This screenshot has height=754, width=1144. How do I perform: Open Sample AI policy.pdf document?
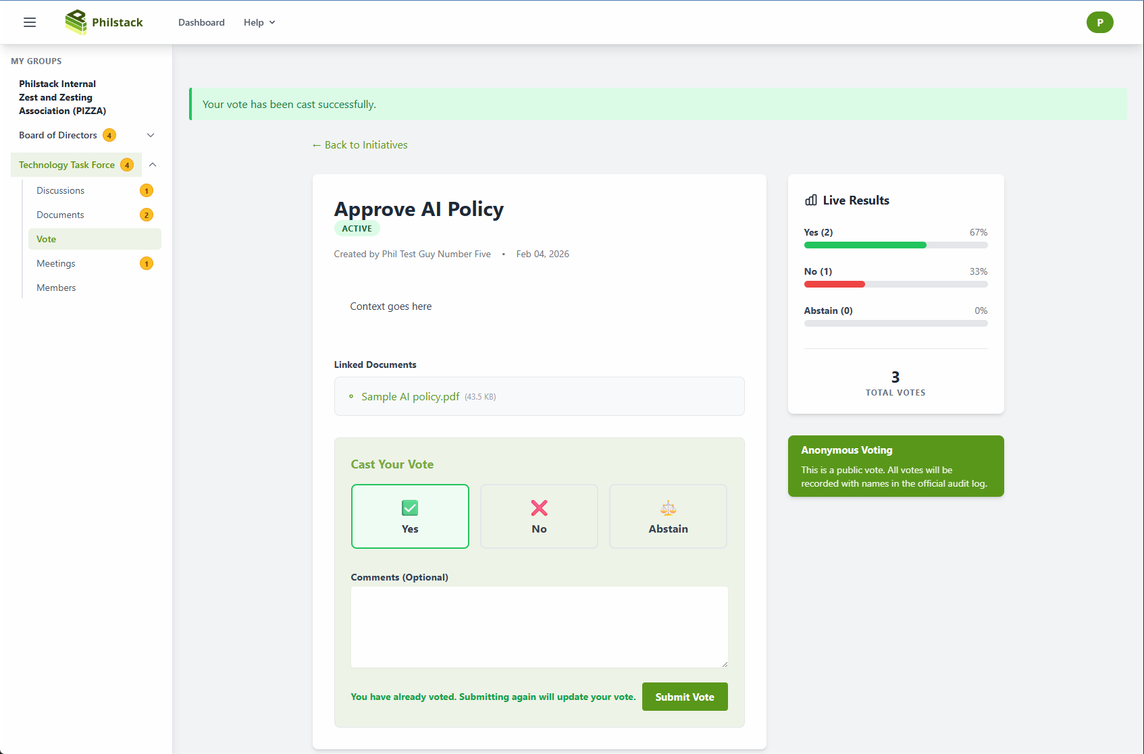[410, 397]
